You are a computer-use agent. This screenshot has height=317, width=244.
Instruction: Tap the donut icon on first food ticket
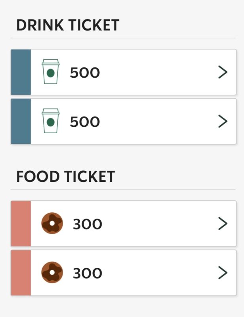point(52,223)
